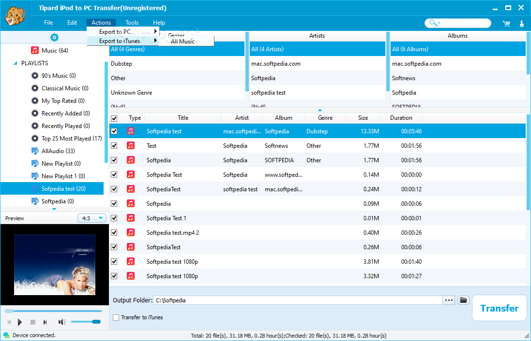This screenshot has height=341, width=531.
Task: Click the thermometer register icon
Action: [521, 23]
